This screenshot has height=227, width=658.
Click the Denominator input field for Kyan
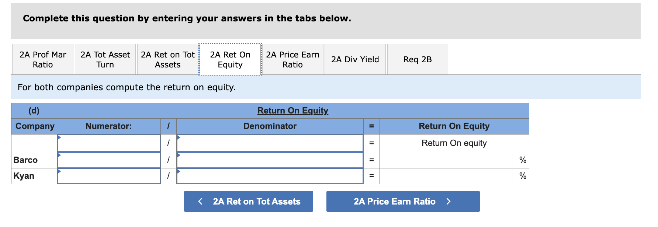(x=270, y=176)
